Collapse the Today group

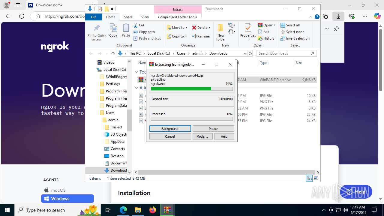(136, 72)
